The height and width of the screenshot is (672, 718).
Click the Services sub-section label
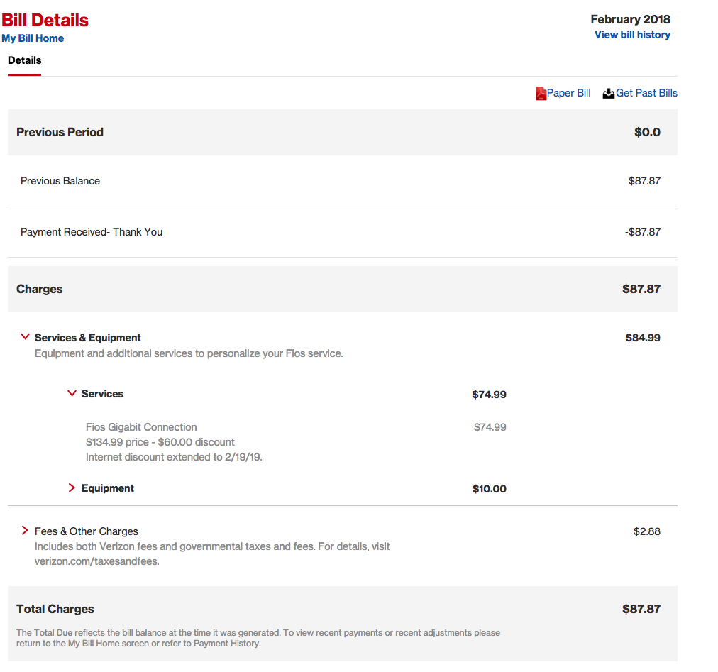coord(102,394)
